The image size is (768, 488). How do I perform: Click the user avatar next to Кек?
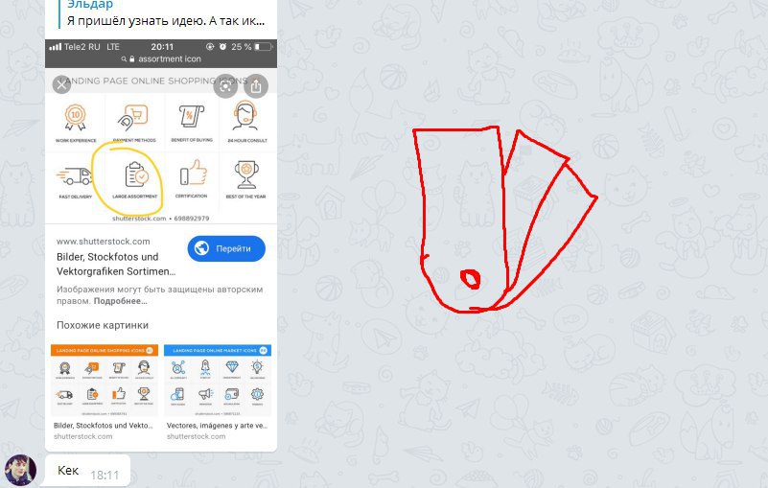(20, 470)
